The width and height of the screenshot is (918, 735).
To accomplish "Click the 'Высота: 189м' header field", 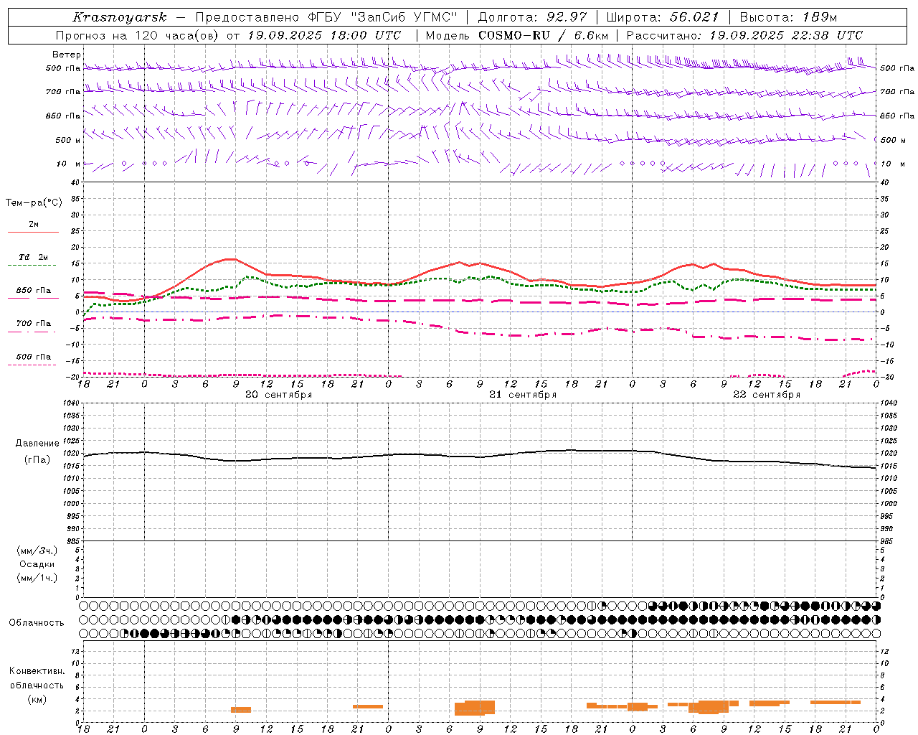I will click(788, 17).
